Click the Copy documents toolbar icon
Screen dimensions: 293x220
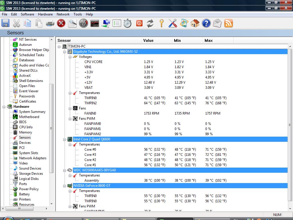coord(27,23)
